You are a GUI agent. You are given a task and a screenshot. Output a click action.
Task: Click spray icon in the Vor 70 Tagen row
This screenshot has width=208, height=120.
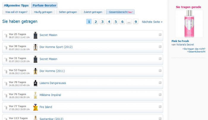tap(6, 83)
